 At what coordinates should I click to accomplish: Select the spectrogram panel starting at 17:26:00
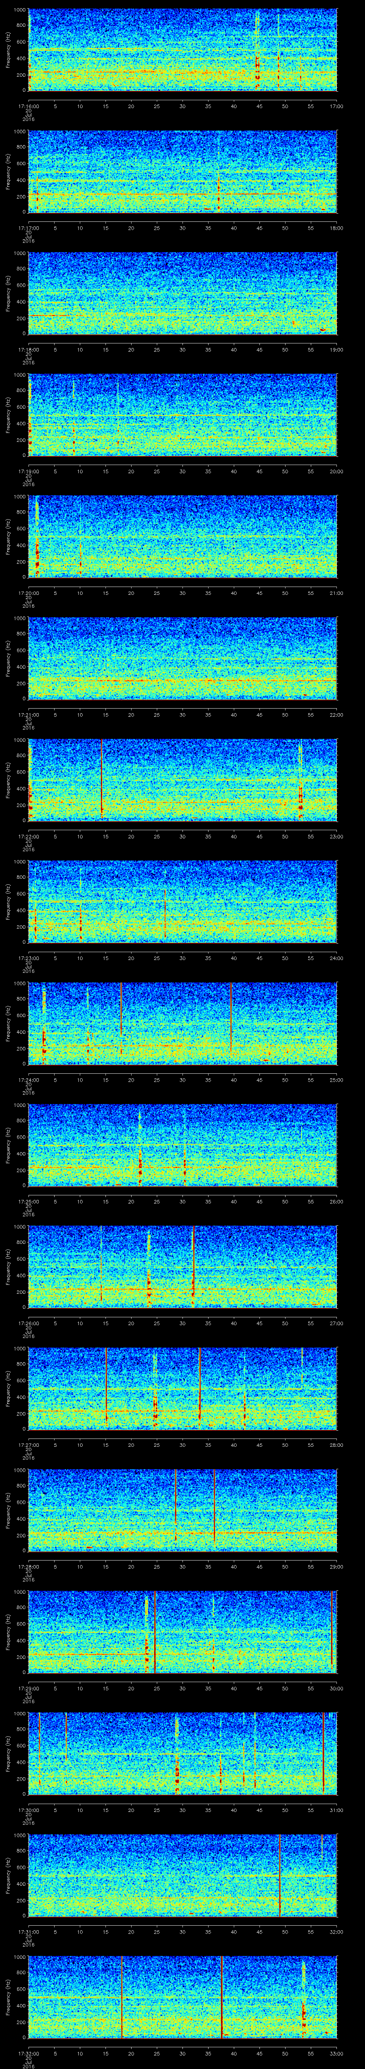pyautogui.click(x=183, y=1266)
